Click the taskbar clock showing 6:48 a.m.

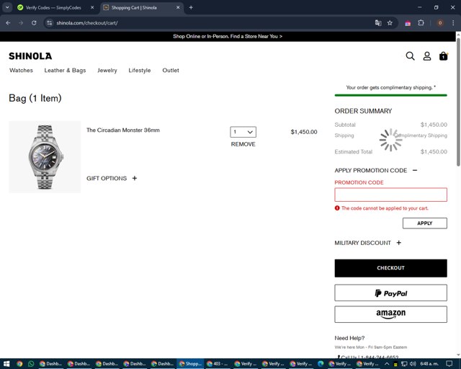click(429, 364)
